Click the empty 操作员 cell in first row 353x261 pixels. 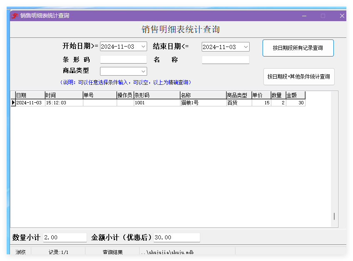point(125,103)
